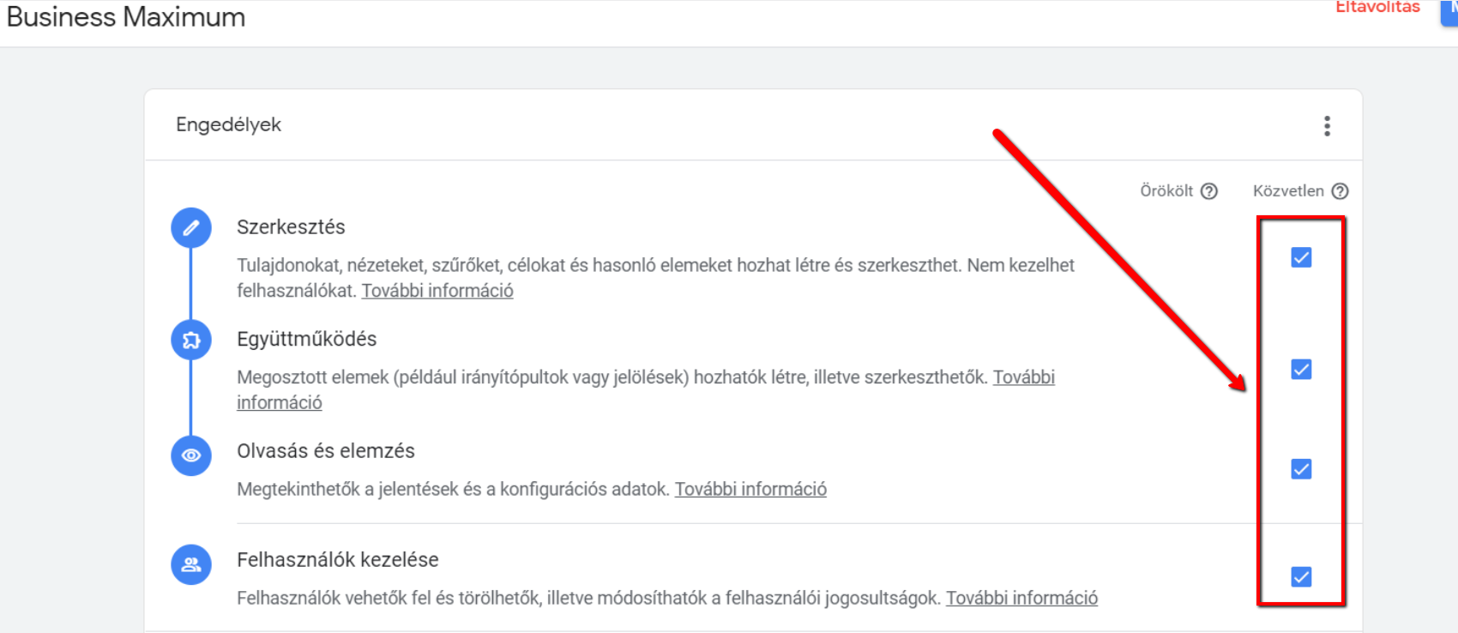Click the description starting with Megosztott elemek
Viewport: 1458px width, 633px height.
pyautogui.click(x=646, y=389)
